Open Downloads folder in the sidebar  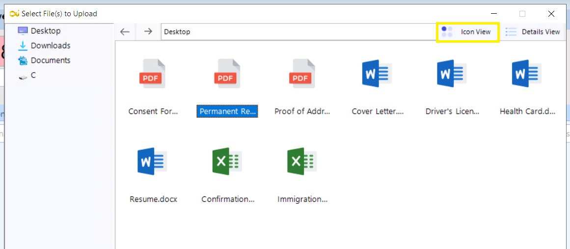pos(50,46)
